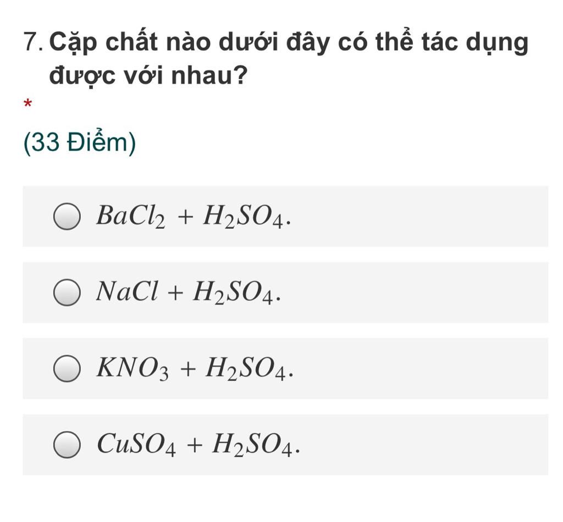Click H2SO4 in the KNO3 option row
This screenshot has height=522, width=563.
pos(246,369)
